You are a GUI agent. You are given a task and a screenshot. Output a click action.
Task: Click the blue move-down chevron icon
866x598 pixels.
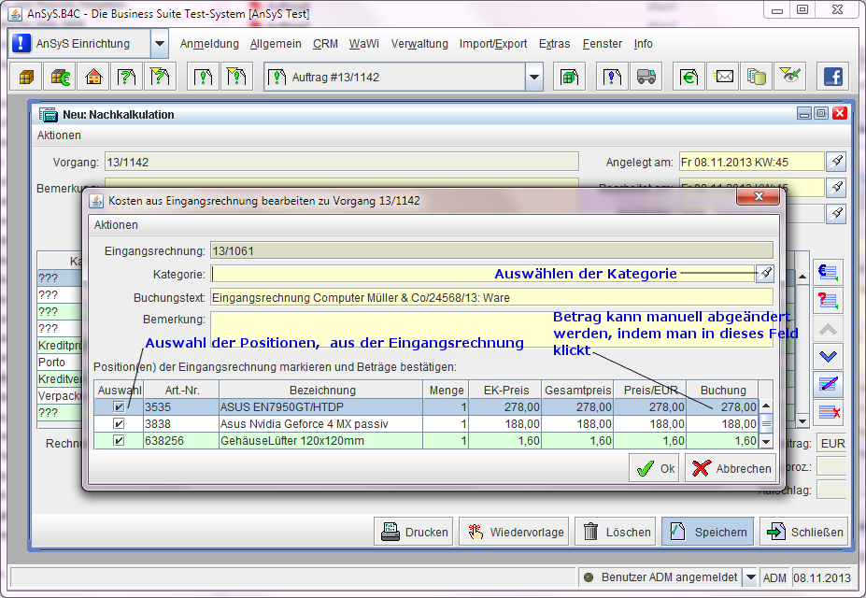[829, 356]
